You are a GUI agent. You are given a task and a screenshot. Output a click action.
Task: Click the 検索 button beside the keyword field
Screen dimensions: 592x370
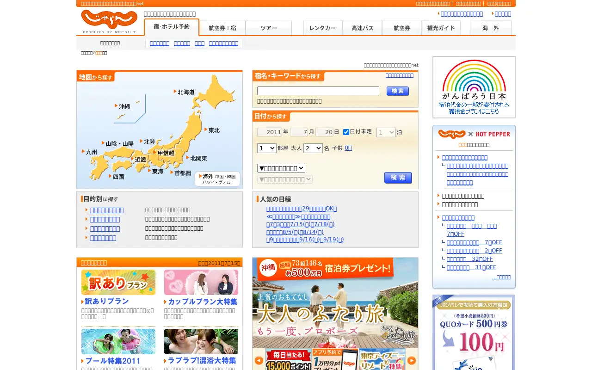pos(398,91)
